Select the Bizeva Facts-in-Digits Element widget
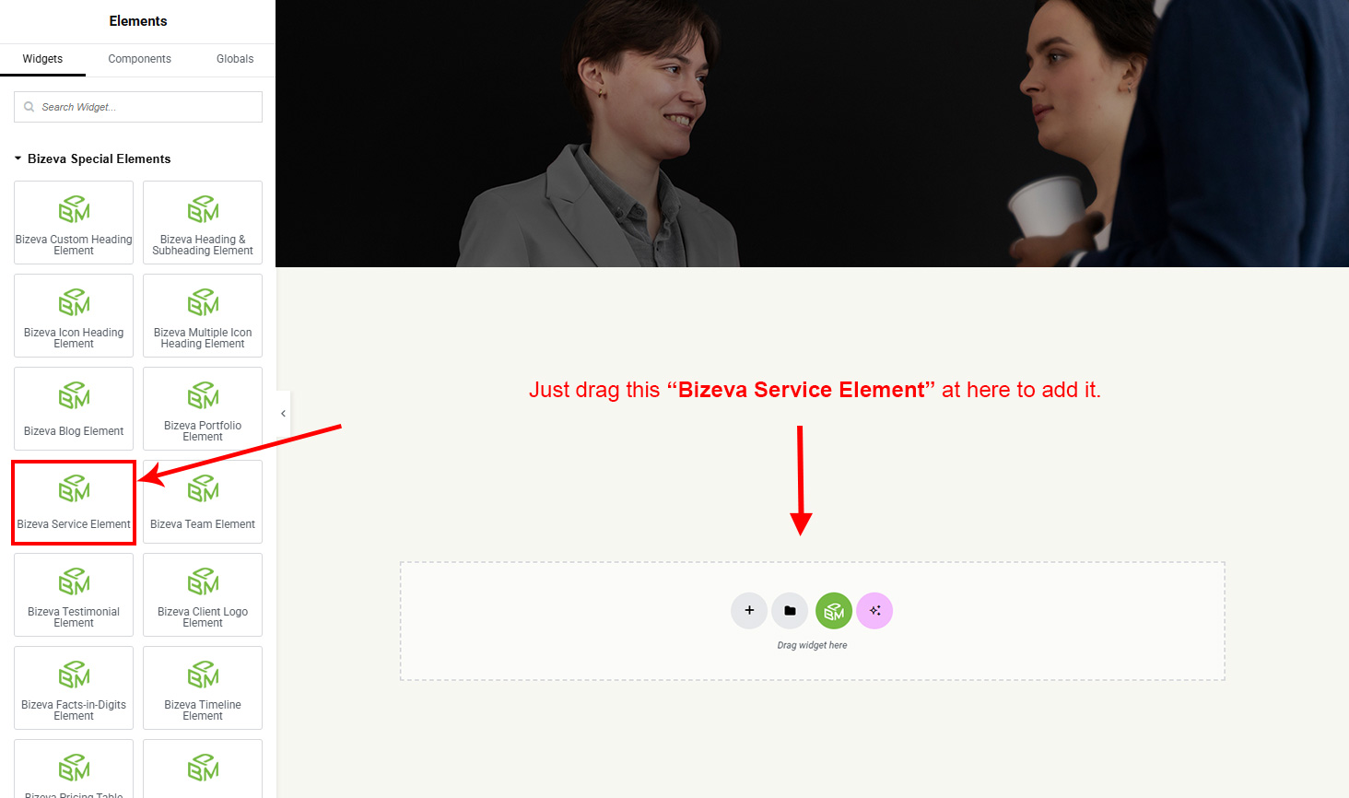This screenshot has height=798, width=1349. [74, 687]
